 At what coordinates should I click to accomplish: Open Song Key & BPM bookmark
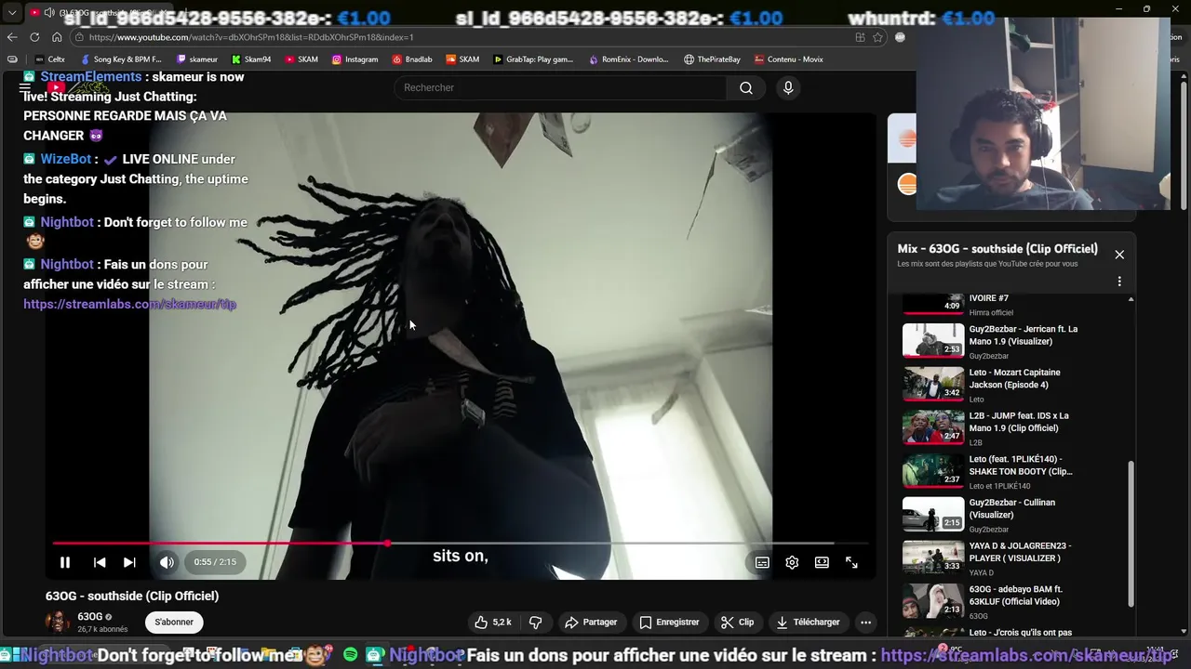pos(120,59)
